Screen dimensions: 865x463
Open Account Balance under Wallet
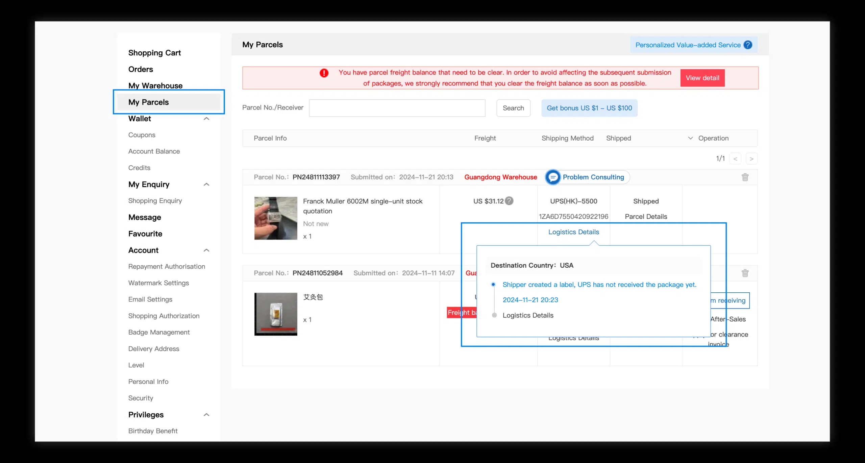[154, 151]
